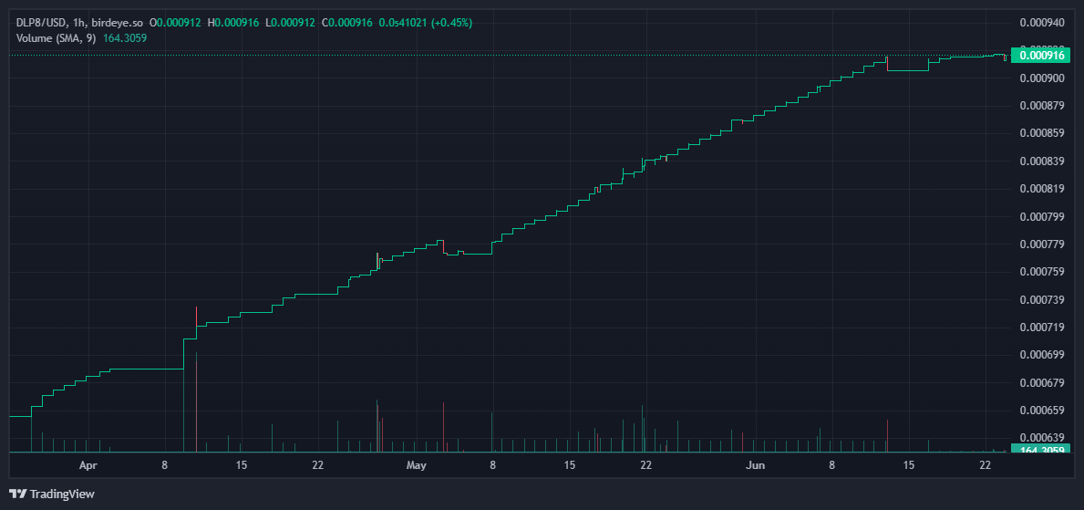Screen dimensions: 1084x510
Task: Select price axis value 0.000900
Action: point(1042,78)
